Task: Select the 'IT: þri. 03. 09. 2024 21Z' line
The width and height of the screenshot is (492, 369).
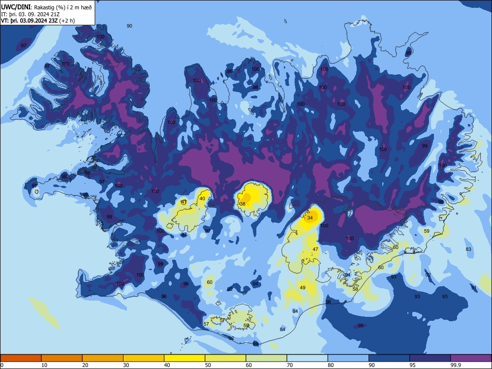Action: [30, 14]
